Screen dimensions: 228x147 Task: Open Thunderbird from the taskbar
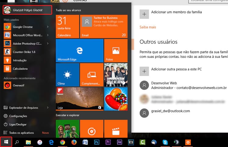click(154, 142)
